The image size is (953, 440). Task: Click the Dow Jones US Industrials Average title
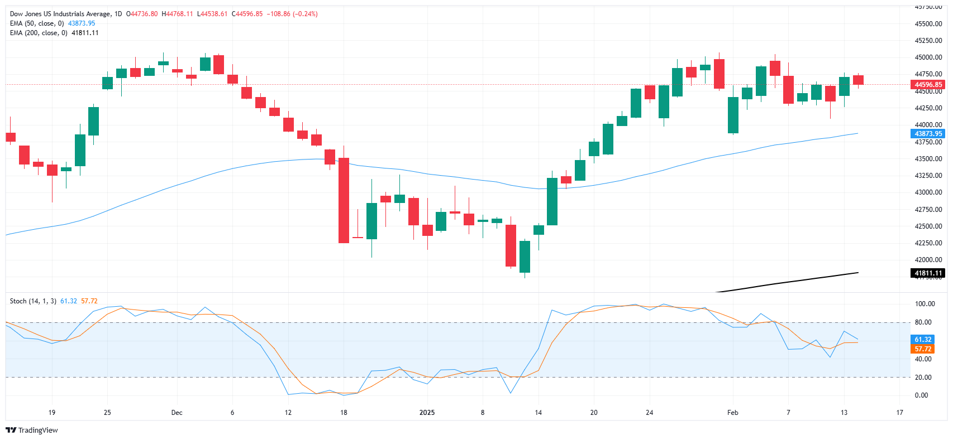click(60, 14)
